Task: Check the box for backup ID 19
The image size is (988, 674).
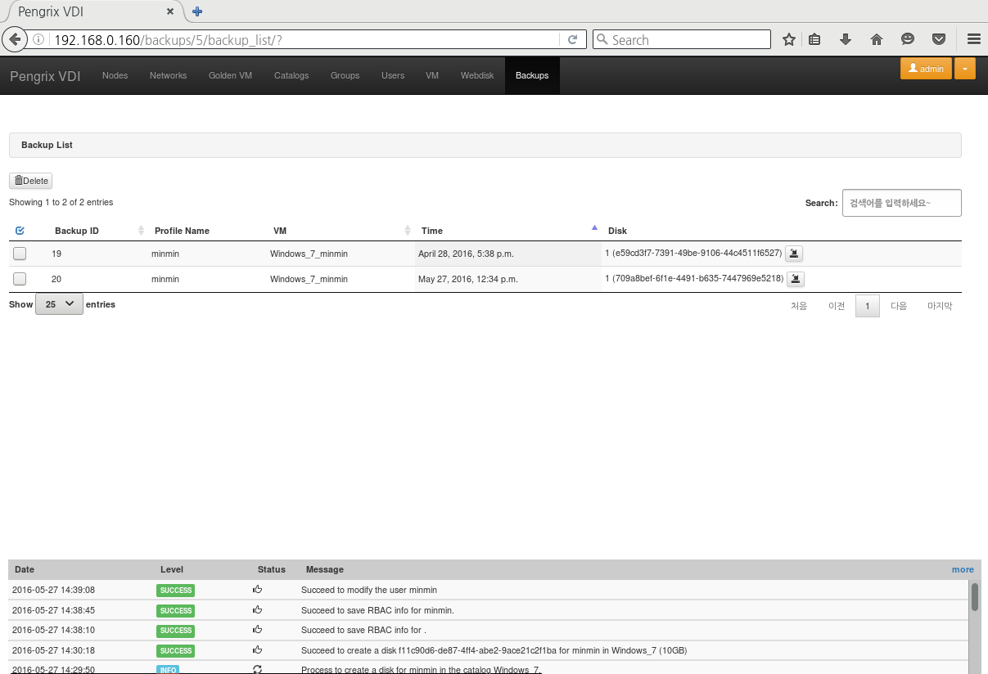Action: click(x=20, y=254)
